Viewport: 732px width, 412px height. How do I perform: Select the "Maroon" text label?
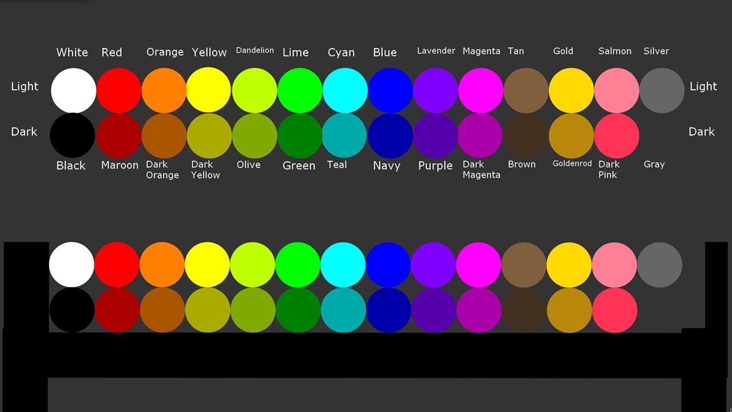click(120, 165)
